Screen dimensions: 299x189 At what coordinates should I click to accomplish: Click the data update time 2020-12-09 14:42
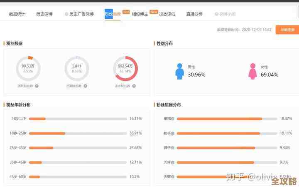coord(257,30)
